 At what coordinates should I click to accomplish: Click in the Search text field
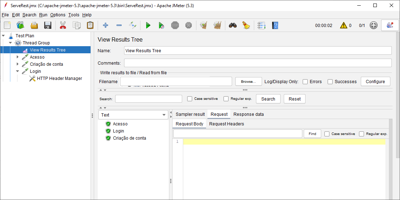tap(148, 99)
